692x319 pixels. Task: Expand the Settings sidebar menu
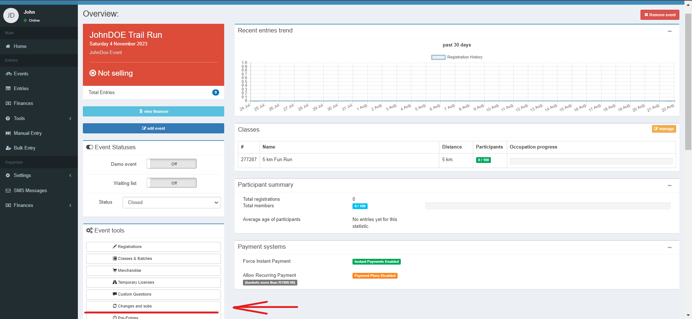coord(39,175)
